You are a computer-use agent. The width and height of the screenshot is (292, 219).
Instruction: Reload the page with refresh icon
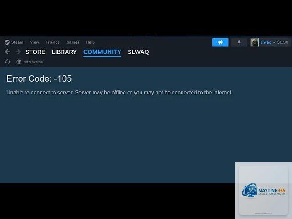coord(8,62)
